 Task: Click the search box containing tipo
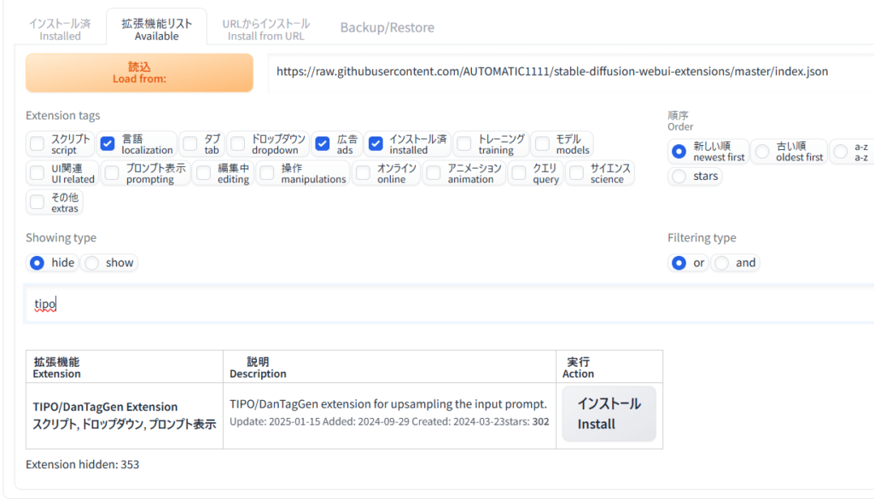coord(444,304)
